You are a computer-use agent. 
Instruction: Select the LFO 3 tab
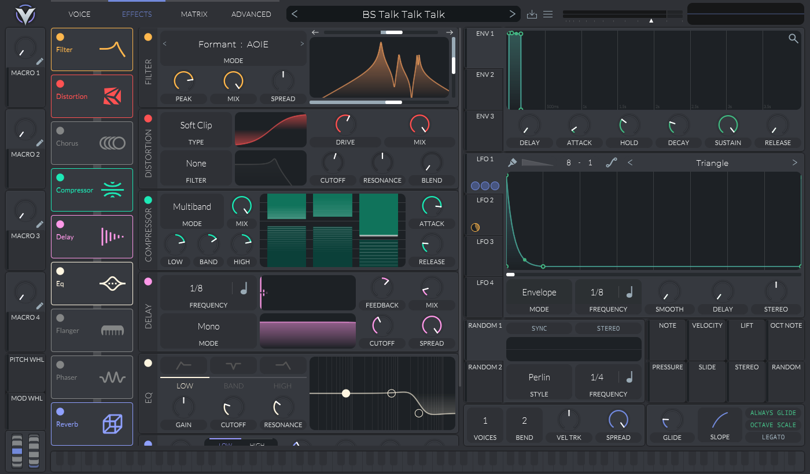click(x=485, y=255)
